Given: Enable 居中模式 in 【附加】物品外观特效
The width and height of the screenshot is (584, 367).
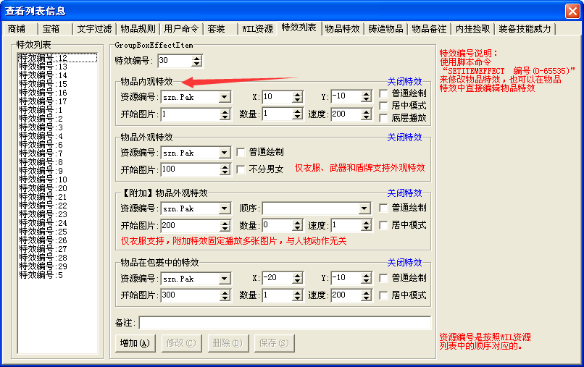Looking at the screenshot, I should 383,225.
